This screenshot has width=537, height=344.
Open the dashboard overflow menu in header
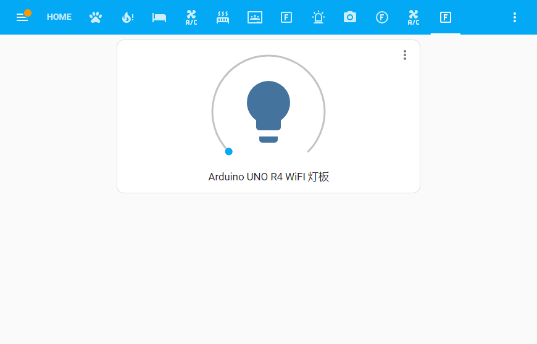coord(514,17)
